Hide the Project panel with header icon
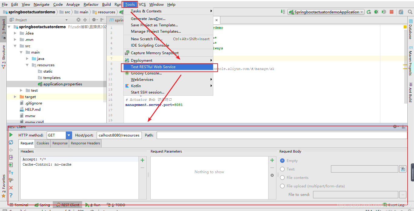 tap(102, 20)
